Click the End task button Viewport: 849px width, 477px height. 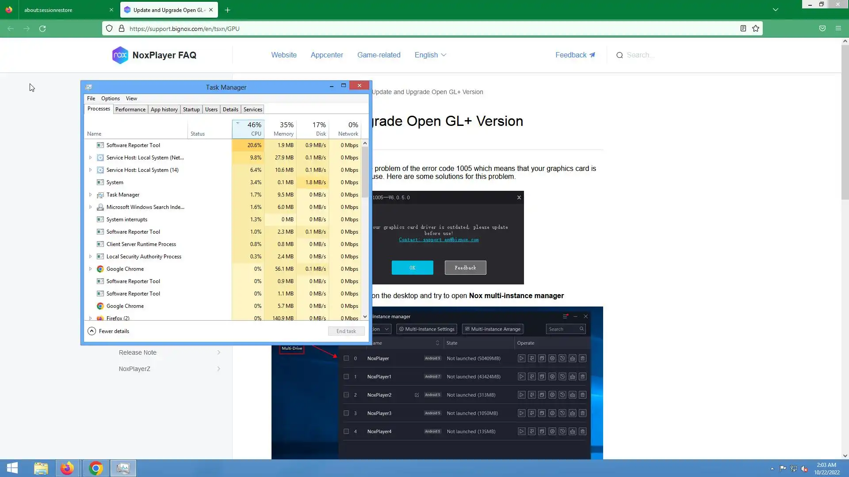coord(346,331)
